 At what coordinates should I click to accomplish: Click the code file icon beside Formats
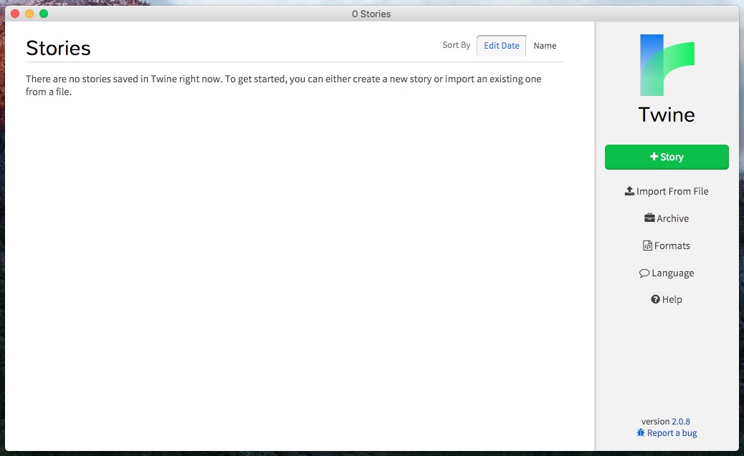[x=648, y=246]
